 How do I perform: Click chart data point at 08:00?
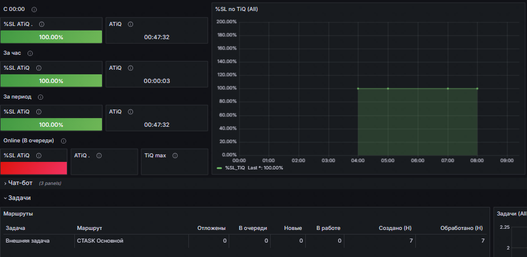click(x=477, y=89)
